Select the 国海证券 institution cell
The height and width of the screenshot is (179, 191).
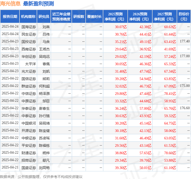click(x=29, y=27)
